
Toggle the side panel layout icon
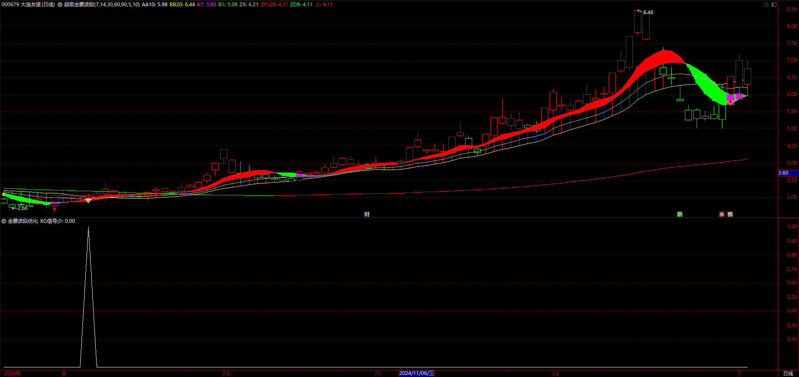coord(774,5)
